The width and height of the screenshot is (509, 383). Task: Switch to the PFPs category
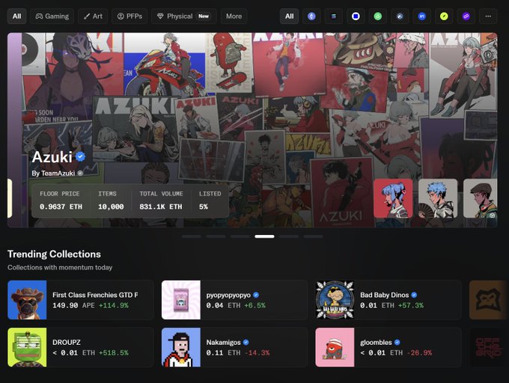pos(129,16)
